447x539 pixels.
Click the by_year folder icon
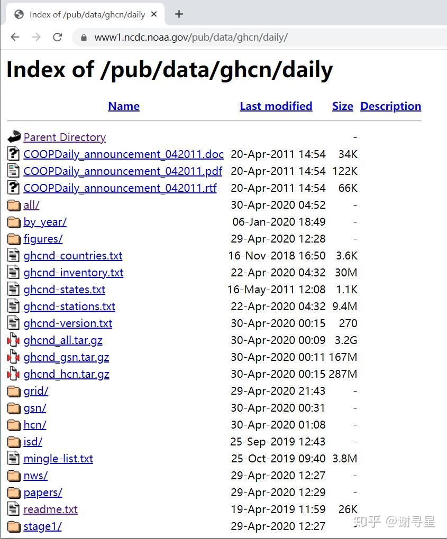14,222
